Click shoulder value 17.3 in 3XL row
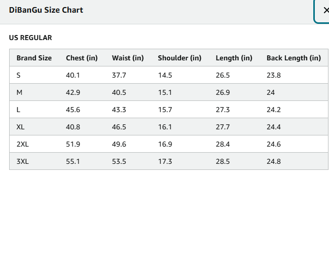 pyautogui.click(x=165, y=161)
